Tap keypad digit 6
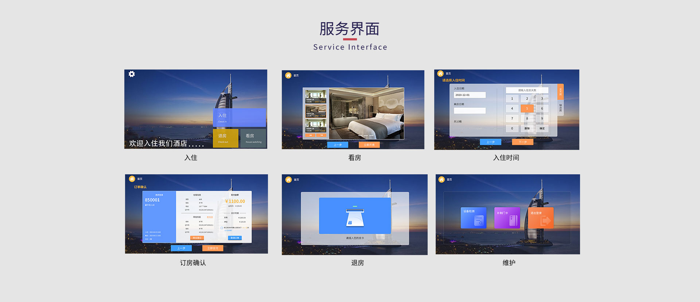This screenshot has width=700, height=302. pyautogui.click(x=542, y=108)
